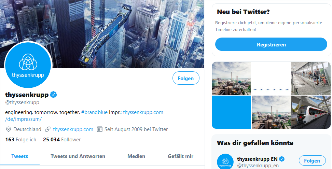The image size is (332, 169).
Task: Click thyssenkrupp EN suggested account avatar
Action: point(225,161)
